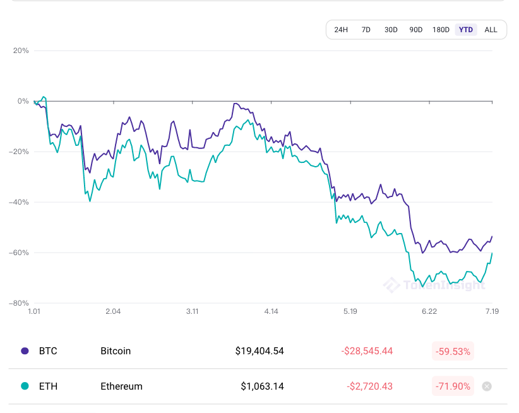Click the Ethereum change -$2,720.43
This screenshot has height=413, width=519.
pyautogui.click(x=370, y=386)
